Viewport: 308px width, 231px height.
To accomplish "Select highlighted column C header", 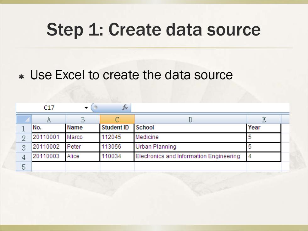I will click(x=117, y=119).
